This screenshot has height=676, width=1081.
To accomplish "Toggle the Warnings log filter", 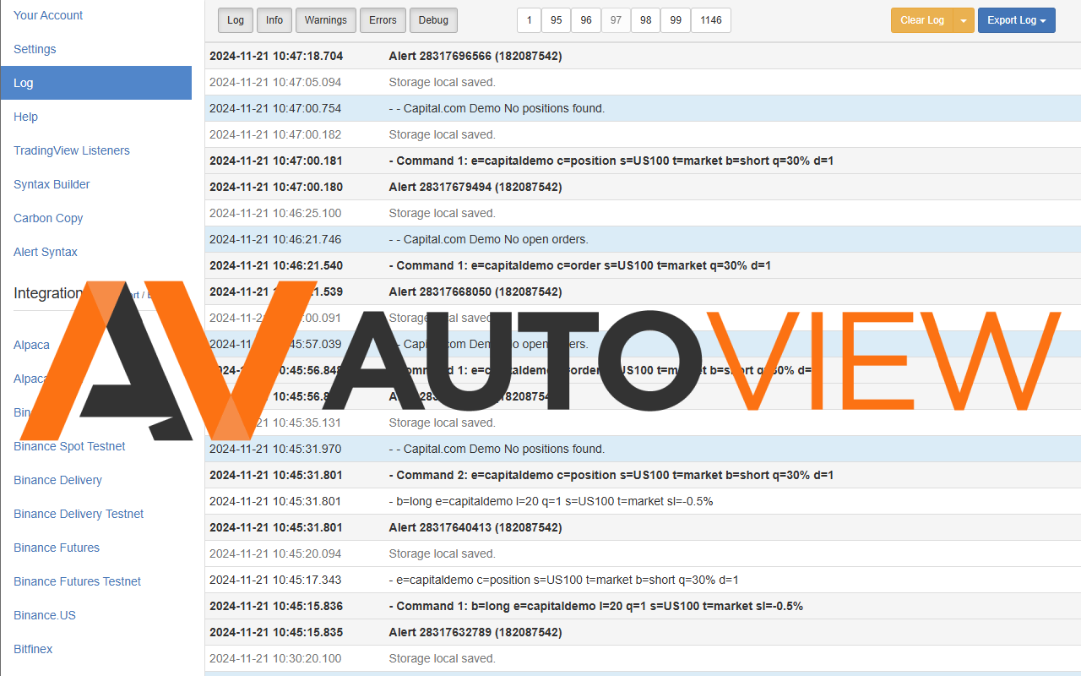I will pos(325,19).
